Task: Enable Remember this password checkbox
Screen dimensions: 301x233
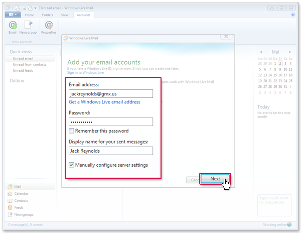Action: click(71, 131)
